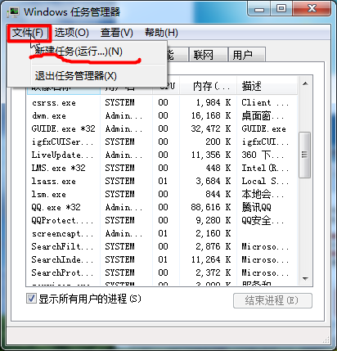Open the 选项(O) menu
Viewport: 337px width, 351px height.
click(72, 33)
